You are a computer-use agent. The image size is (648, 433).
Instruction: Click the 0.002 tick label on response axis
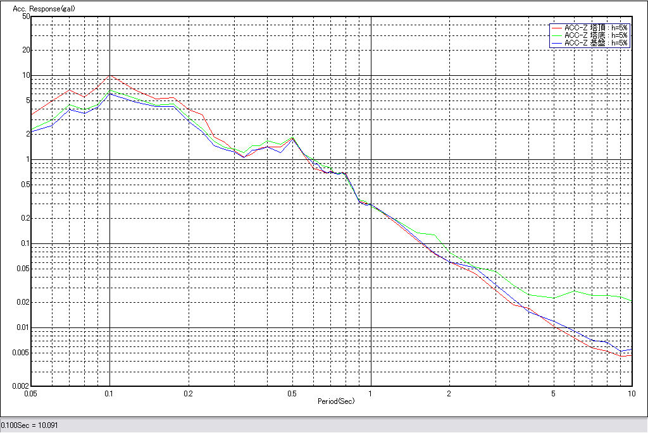click(x=22, y=386)
